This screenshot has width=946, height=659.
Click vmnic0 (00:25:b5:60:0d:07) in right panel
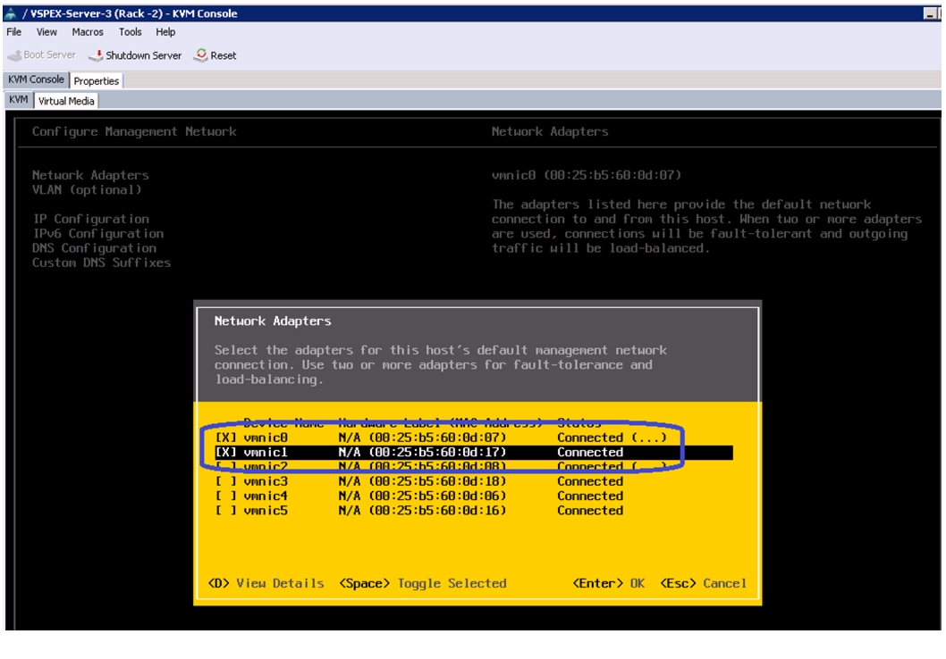(x=587, y=175)
